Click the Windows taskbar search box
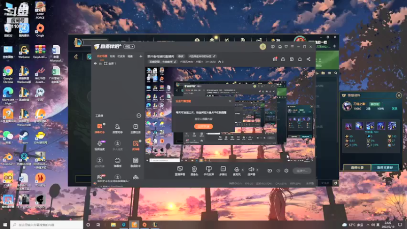This screenshot has width=407, height=229. [x=47, y=224]
